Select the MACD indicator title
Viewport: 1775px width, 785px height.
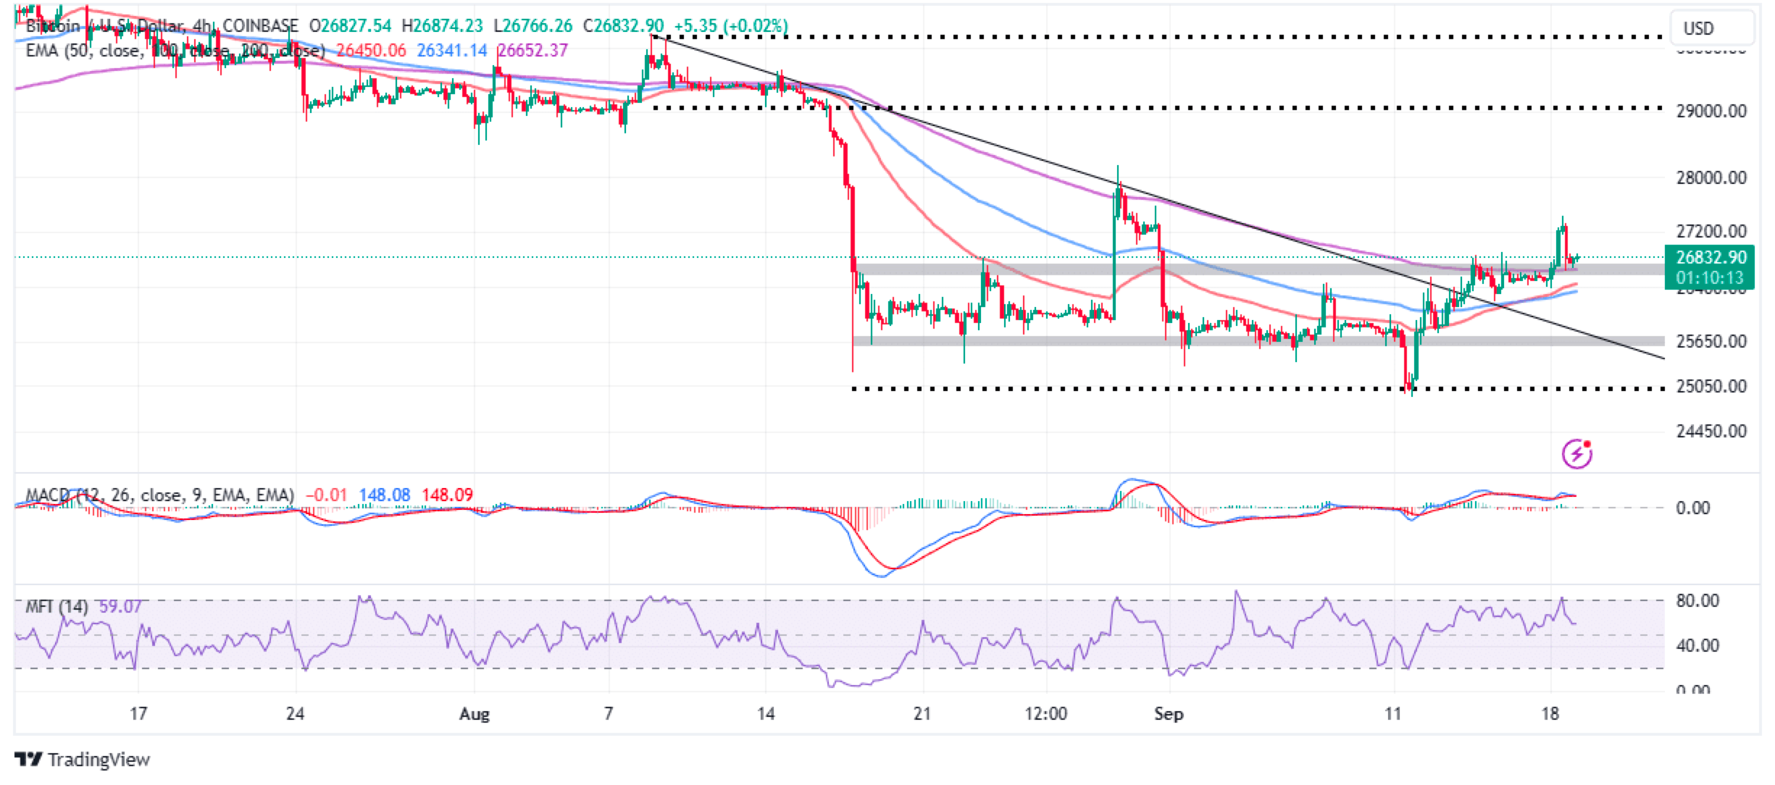click(159, 495)
